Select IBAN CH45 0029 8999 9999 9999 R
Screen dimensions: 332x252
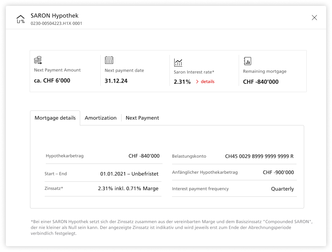[259, 156]
